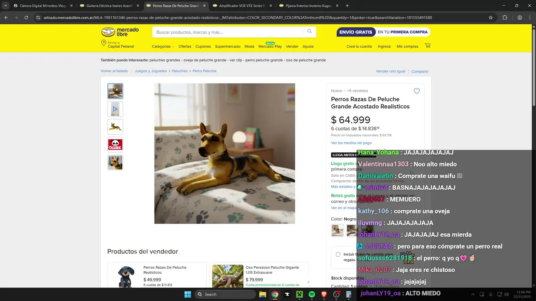
Task: Open the tab search dropdown arrow
Action: point(5,6)
